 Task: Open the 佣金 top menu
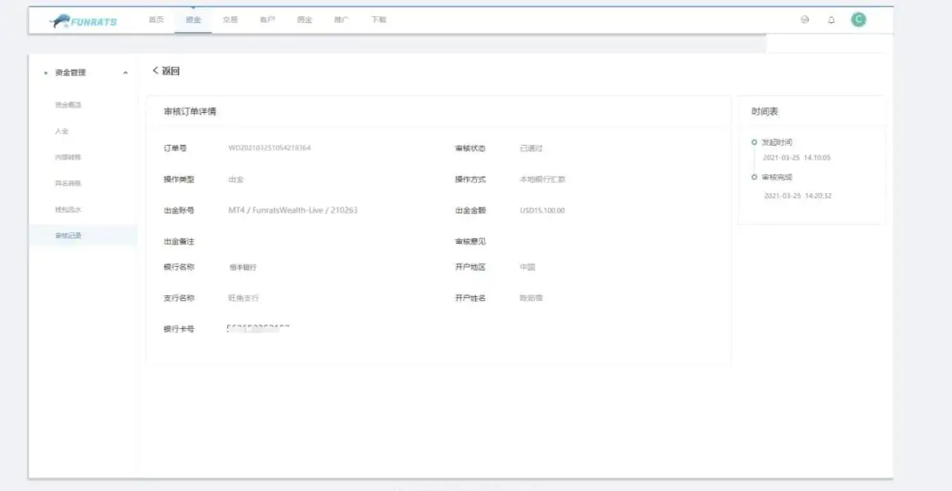305,20
